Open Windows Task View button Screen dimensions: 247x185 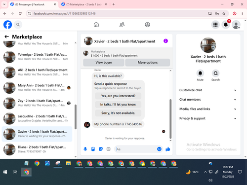click(x=15, y=172)
